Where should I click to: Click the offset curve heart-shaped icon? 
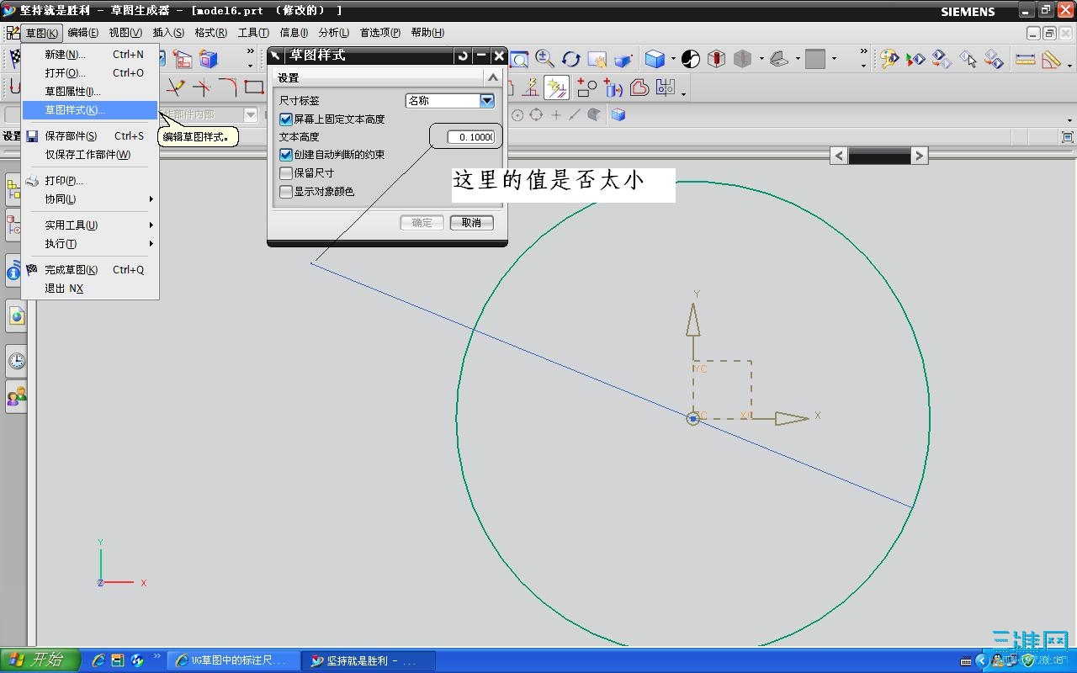(x=639, y=87)
